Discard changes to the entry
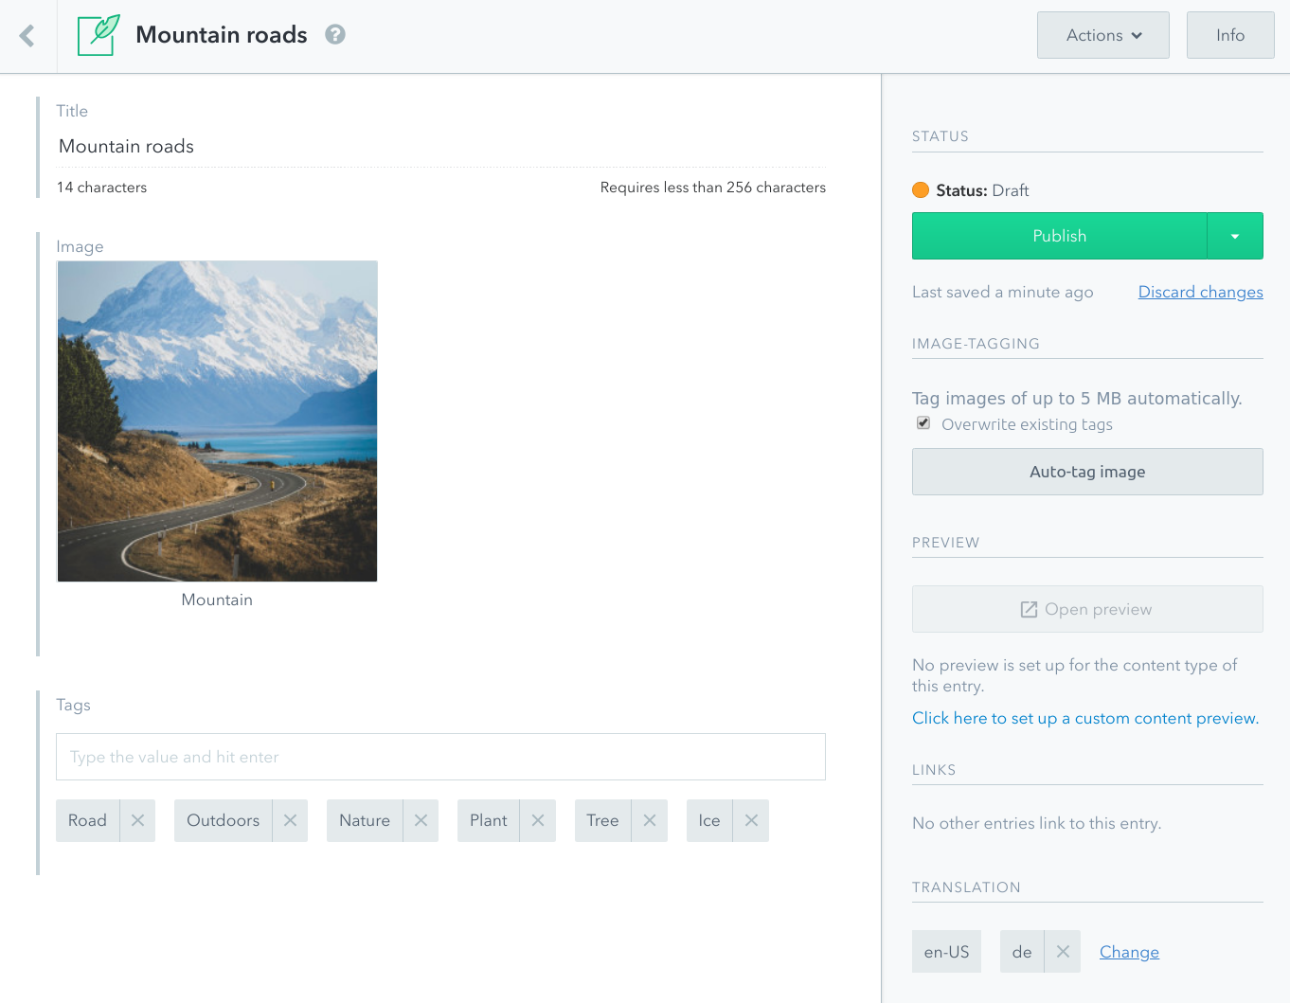The height and width of the screenshot is (1003, 1290). click(x=1200, y=292)
